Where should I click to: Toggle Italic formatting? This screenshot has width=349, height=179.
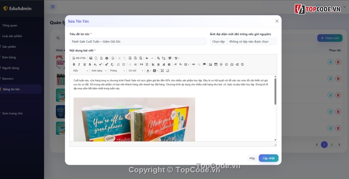pyautogui.click(x=79, y=64)
